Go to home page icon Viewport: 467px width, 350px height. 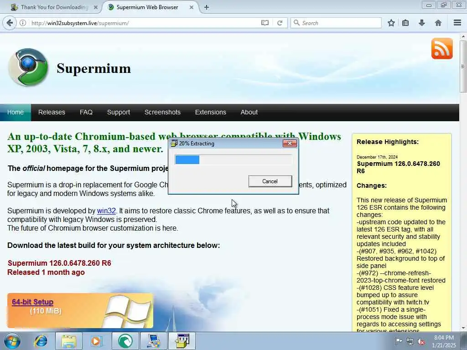tap(438, 23)
